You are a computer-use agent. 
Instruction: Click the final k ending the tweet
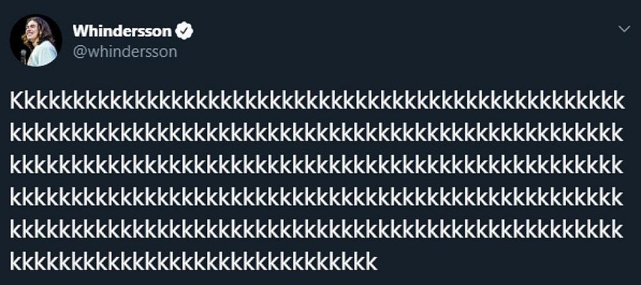[371, 261]
